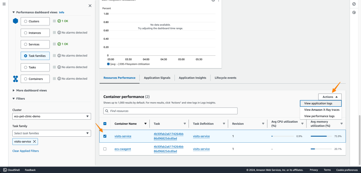Open task ID link in visits-service row
Viewport: 361px width, 173px height.
point(168,136)
